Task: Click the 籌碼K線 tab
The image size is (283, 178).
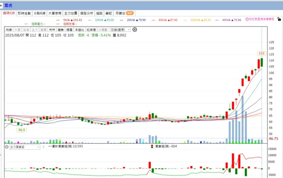Action: [x=9, y=13]
